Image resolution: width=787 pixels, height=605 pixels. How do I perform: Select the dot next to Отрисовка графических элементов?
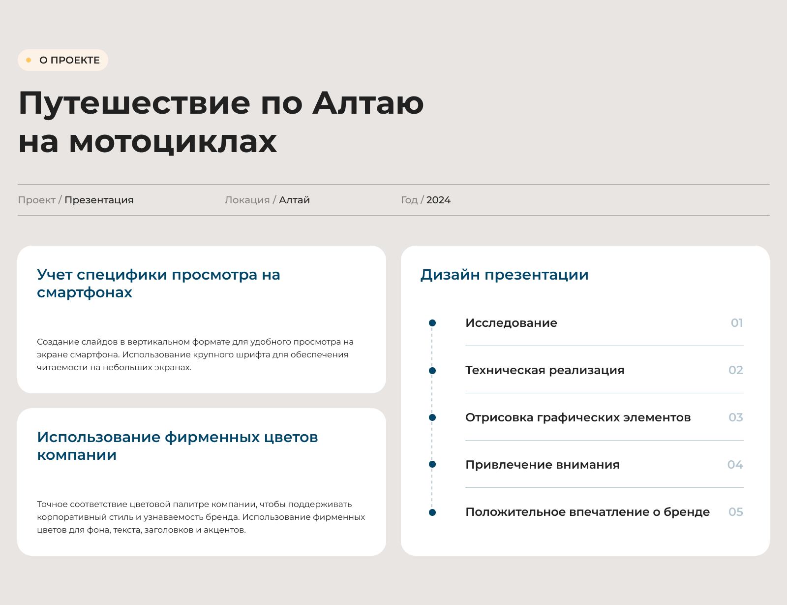tap(432, 417)
